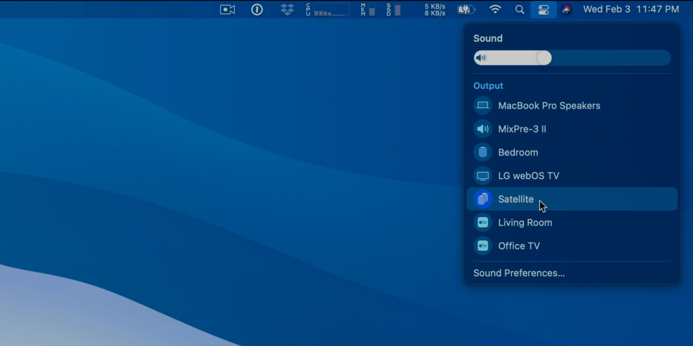Open the network speed KB/s indicator
Screen dimensions: 693x346
(x=435, y=10)
